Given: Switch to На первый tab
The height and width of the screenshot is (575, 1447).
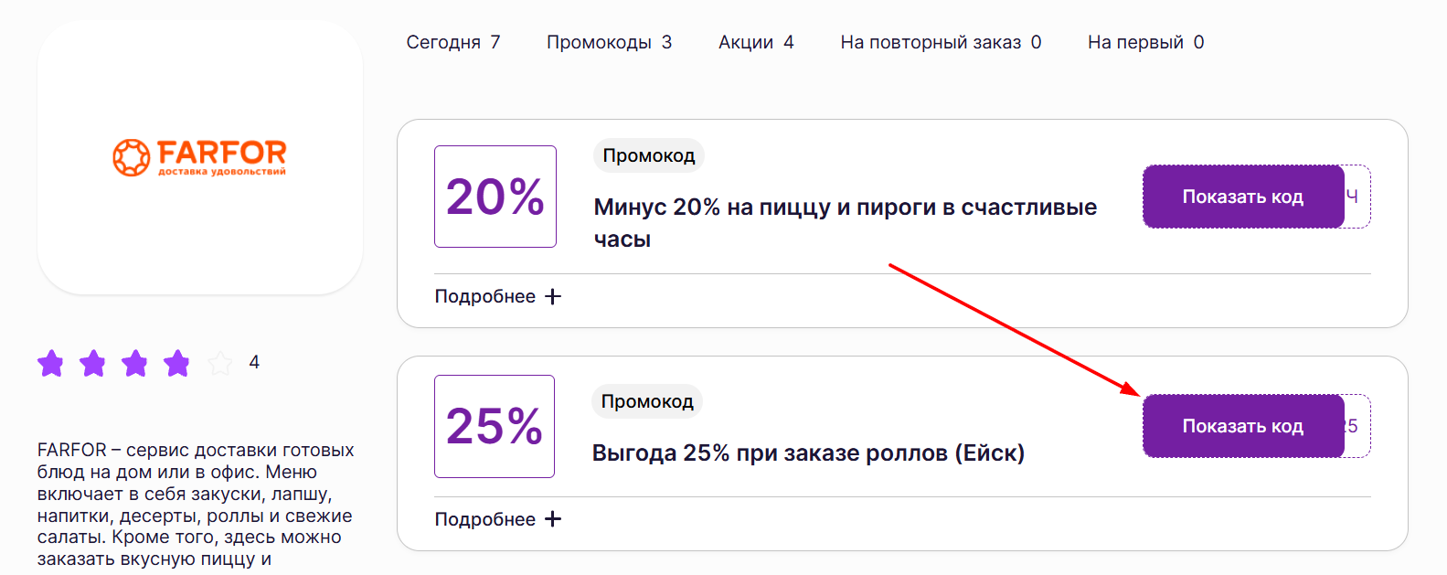Looking at the screenshot, I should (x=1145, y=42).
